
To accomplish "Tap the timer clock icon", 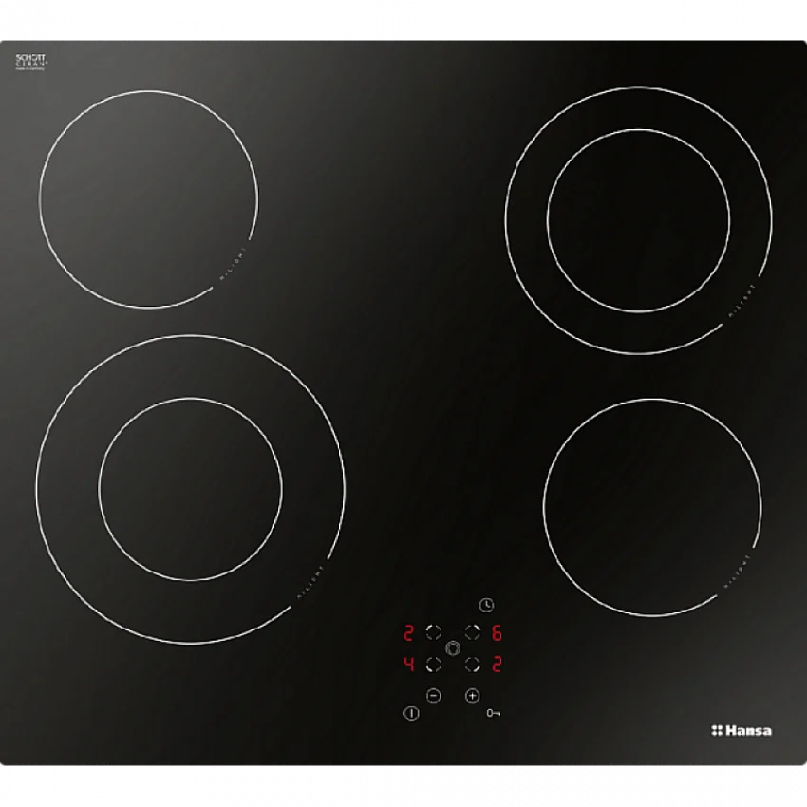I will pos(486,605).
